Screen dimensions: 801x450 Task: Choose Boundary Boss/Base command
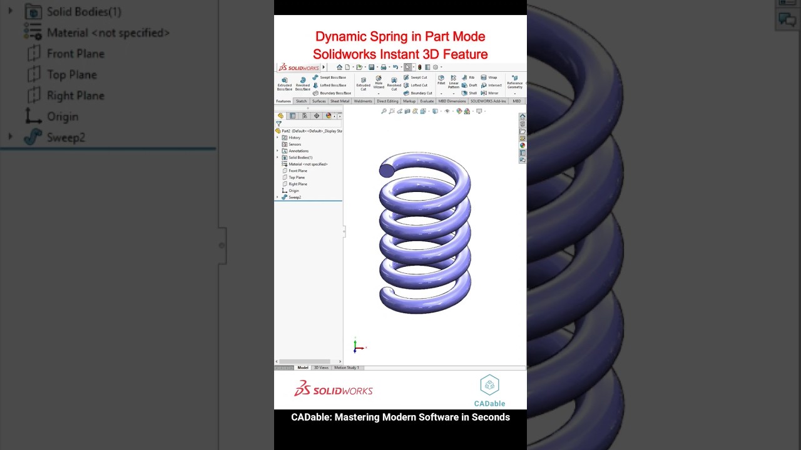(x=332, y=93)
